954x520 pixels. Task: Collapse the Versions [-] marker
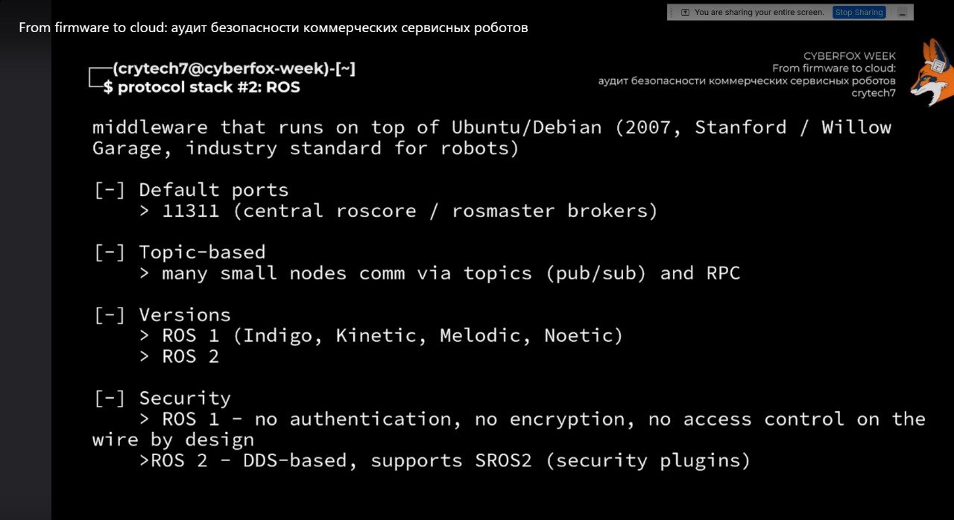point(110,315)
